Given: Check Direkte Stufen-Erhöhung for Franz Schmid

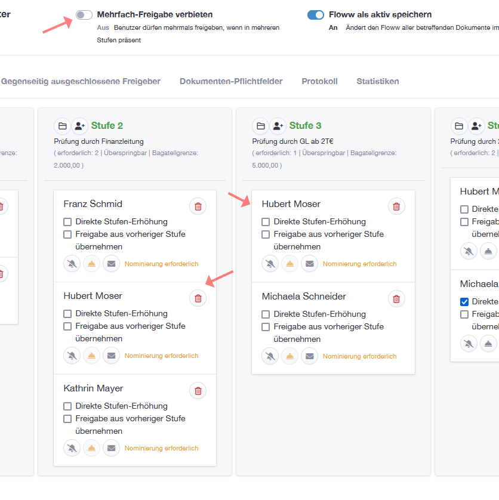Looking at the screenshot, I should click(x=67, y=222).
